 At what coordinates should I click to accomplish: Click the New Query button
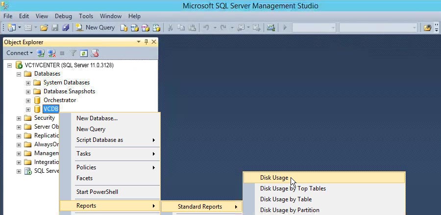click(96, 27)
